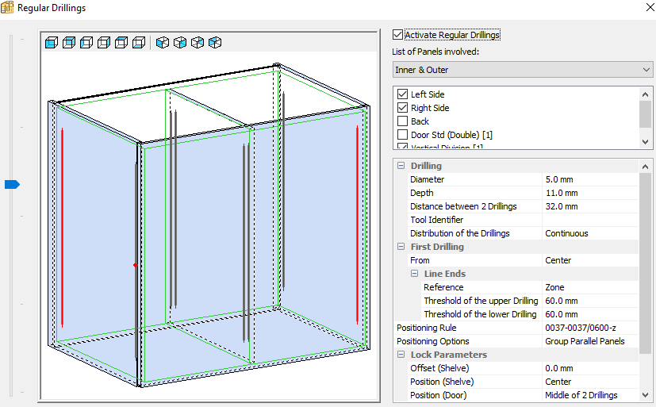
Task: Uncheck the Left Side panel
Action: pyautogui.click(x=402, y=94)
